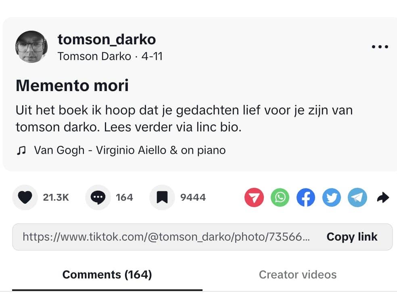
Task: Click the Copy link button
Action: click(352, 237)
